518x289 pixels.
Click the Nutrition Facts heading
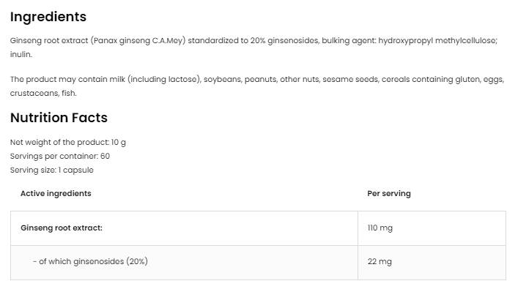click(59, 118)
